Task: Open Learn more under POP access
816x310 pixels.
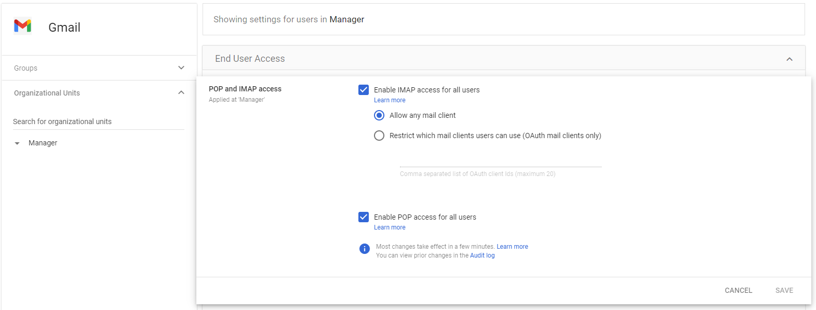Action: (x=390, y=227)
